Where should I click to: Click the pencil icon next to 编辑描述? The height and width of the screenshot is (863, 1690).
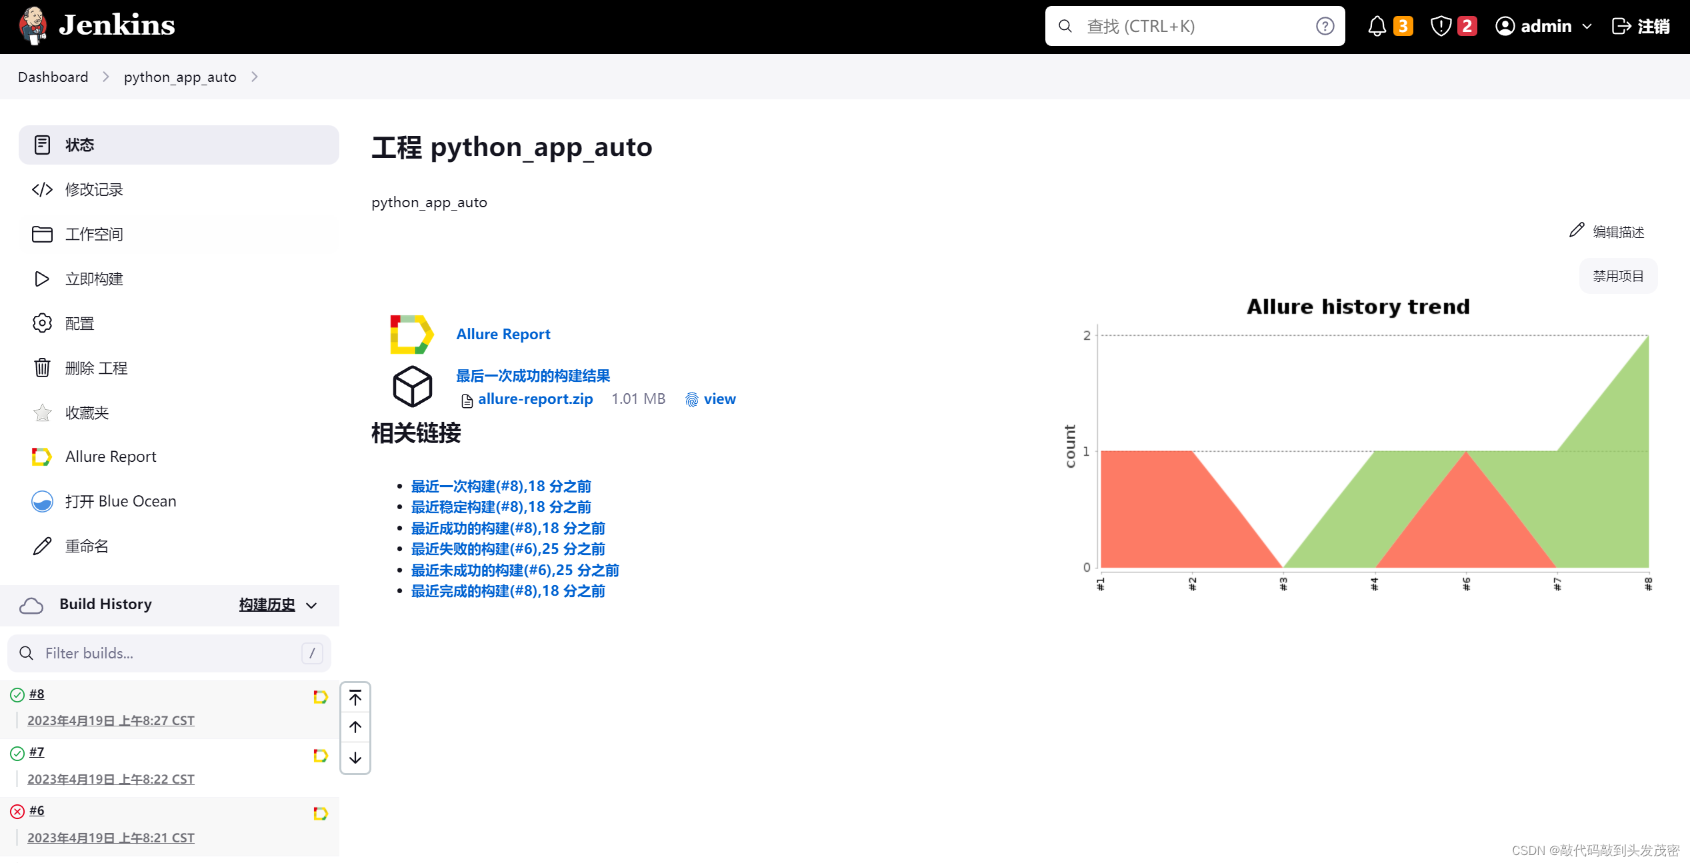[1576, 231]
